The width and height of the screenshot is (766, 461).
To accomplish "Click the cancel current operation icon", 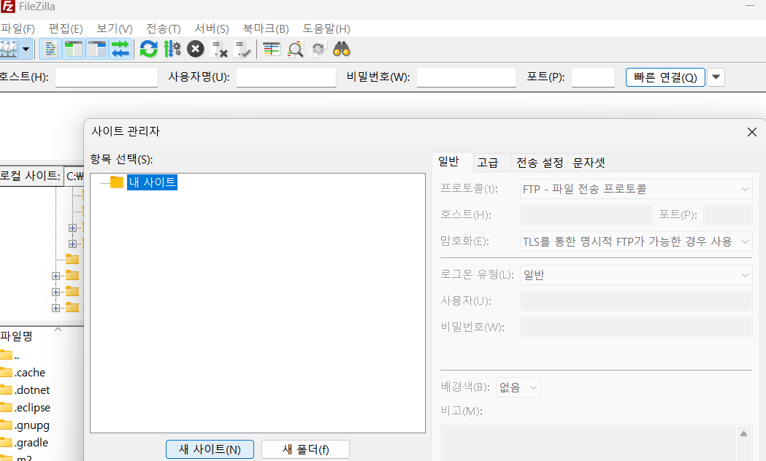I will tap(196, 50).
